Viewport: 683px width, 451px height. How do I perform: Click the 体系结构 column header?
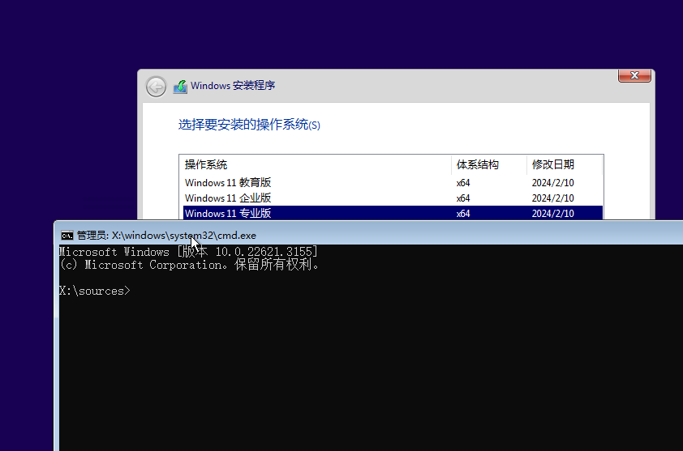[x=489, y=165]
